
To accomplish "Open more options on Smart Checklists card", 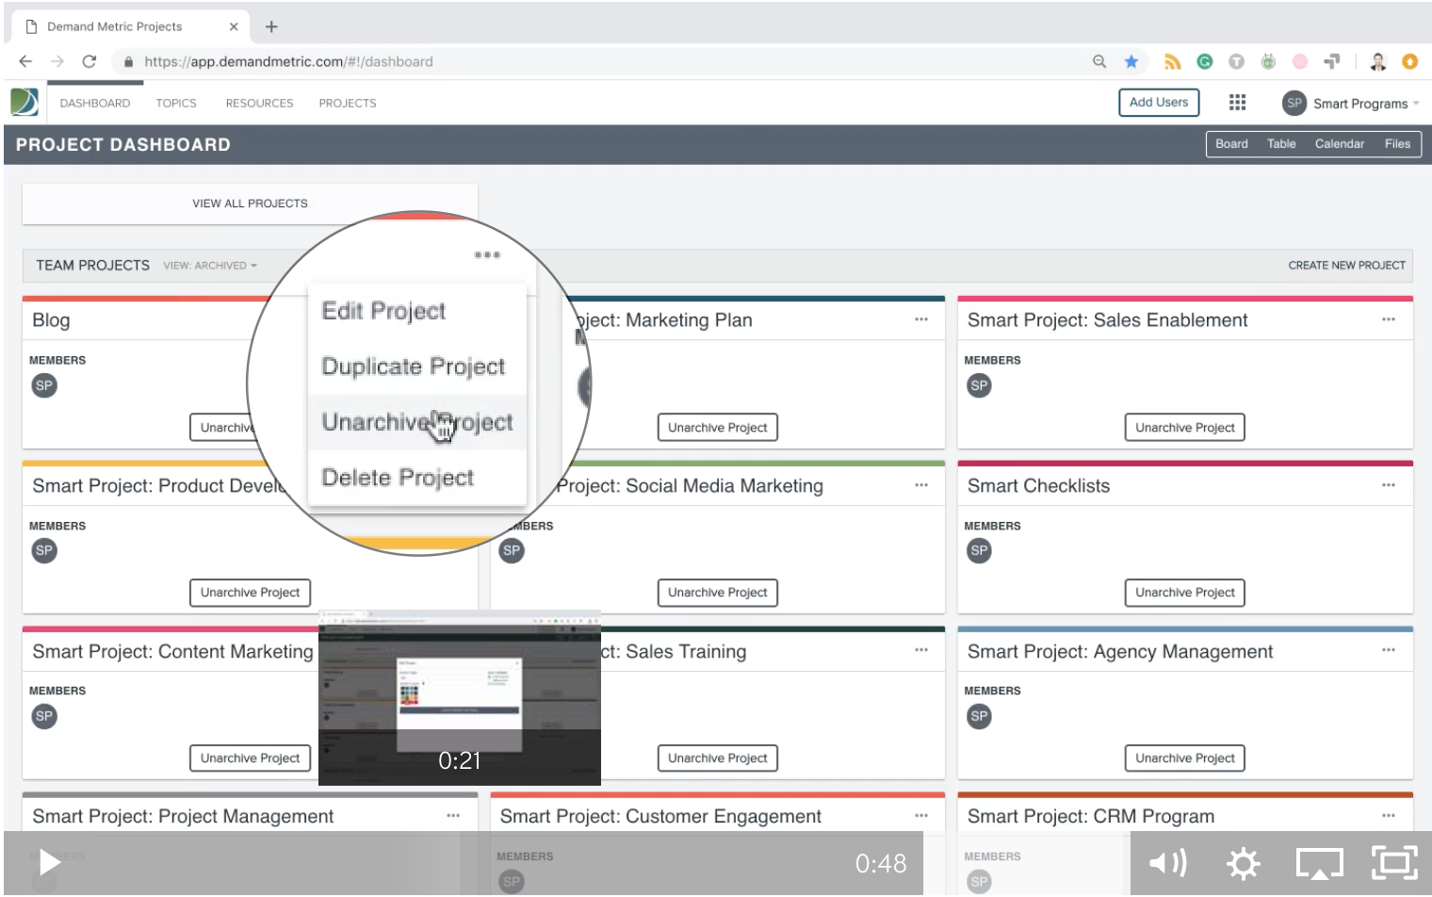I will pyautogui.click(x=1389, y=485).
